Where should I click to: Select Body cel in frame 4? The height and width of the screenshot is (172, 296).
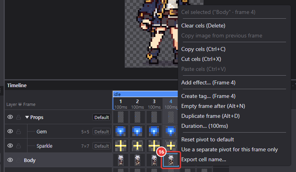click(171, 160)
